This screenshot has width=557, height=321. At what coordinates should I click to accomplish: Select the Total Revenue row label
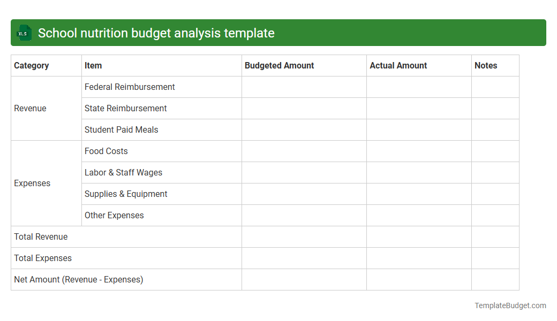pyautogui.click(x=41, y=236)
